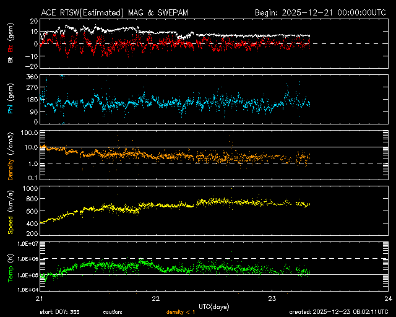Click the start DOY: 355 text
The width and height of the screenshot is (396, 317).
(59, 312)
